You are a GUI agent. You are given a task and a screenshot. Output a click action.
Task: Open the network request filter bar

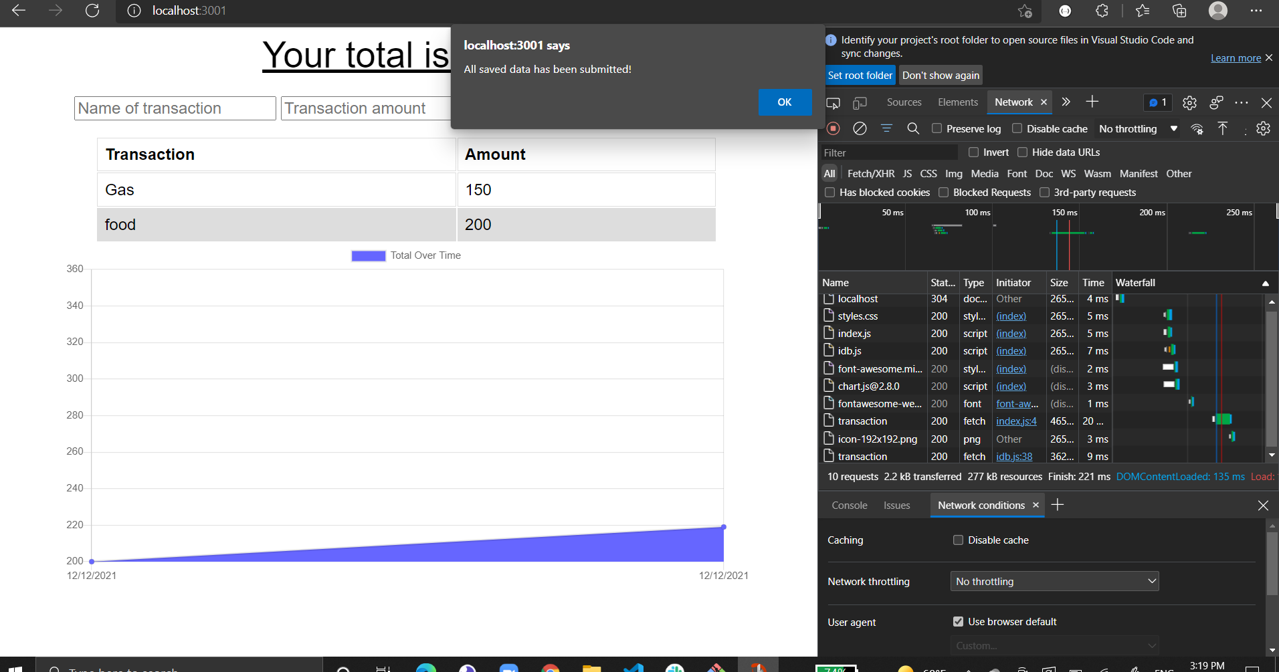click(x=887, y=128)
